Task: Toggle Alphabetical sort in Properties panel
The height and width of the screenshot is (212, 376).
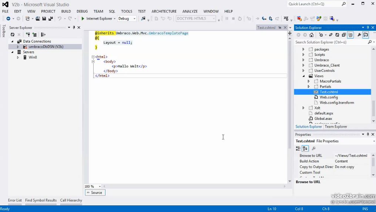Action: tap(305, 148)
